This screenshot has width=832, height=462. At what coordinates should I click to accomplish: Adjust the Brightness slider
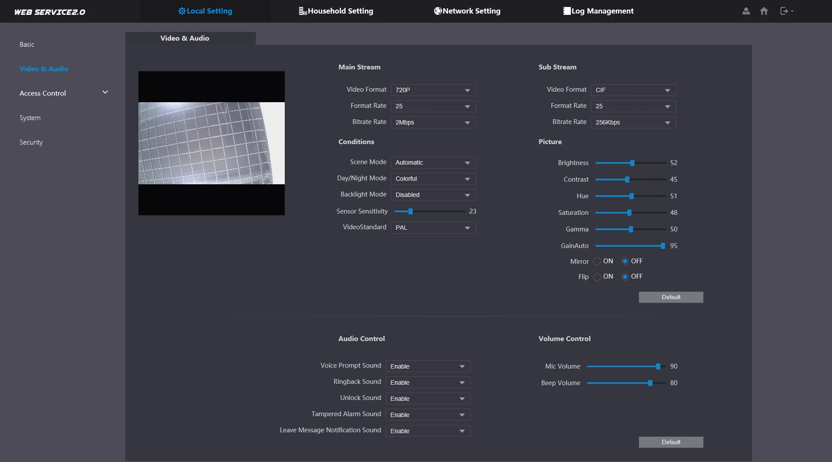pyautogui.click(x=630, y=163)
